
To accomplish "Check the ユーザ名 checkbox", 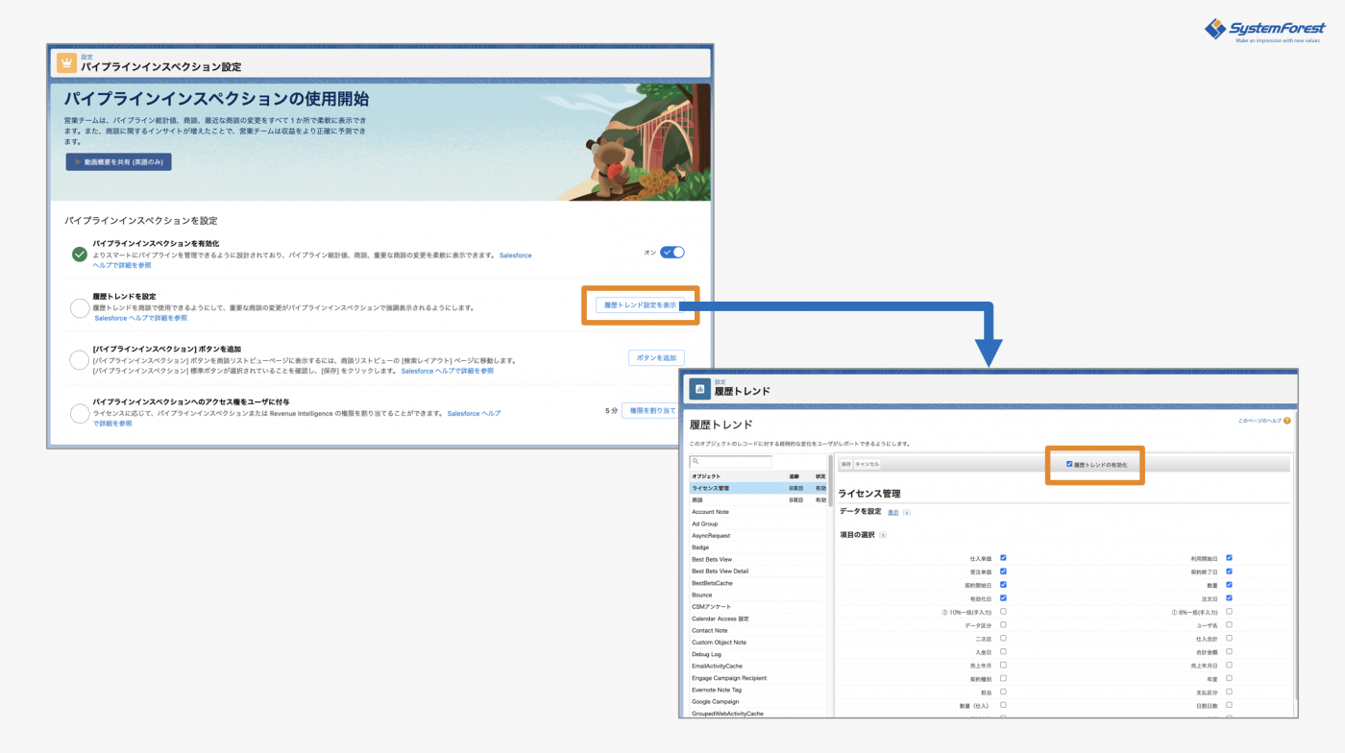I will (1229, 624).
